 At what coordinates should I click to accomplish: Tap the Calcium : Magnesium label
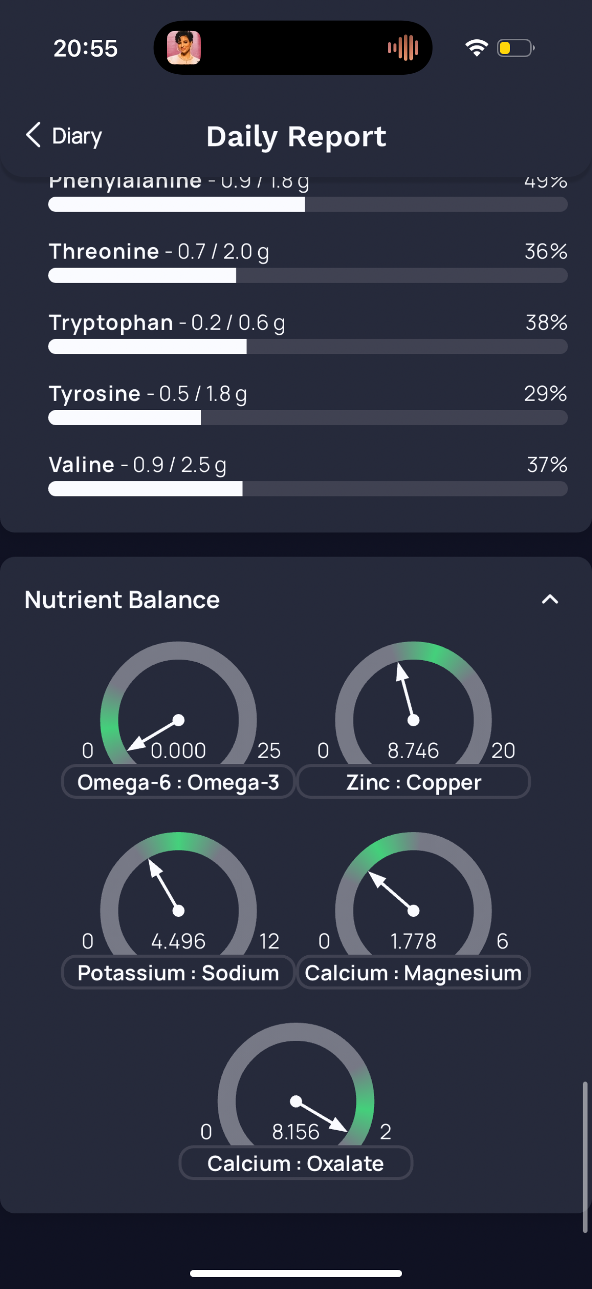click(x=413, y=973)
